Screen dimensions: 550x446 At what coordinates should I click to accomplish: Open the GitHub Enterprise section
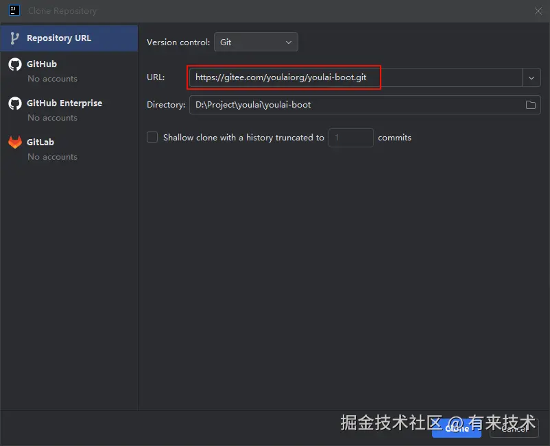coord(69,110)
